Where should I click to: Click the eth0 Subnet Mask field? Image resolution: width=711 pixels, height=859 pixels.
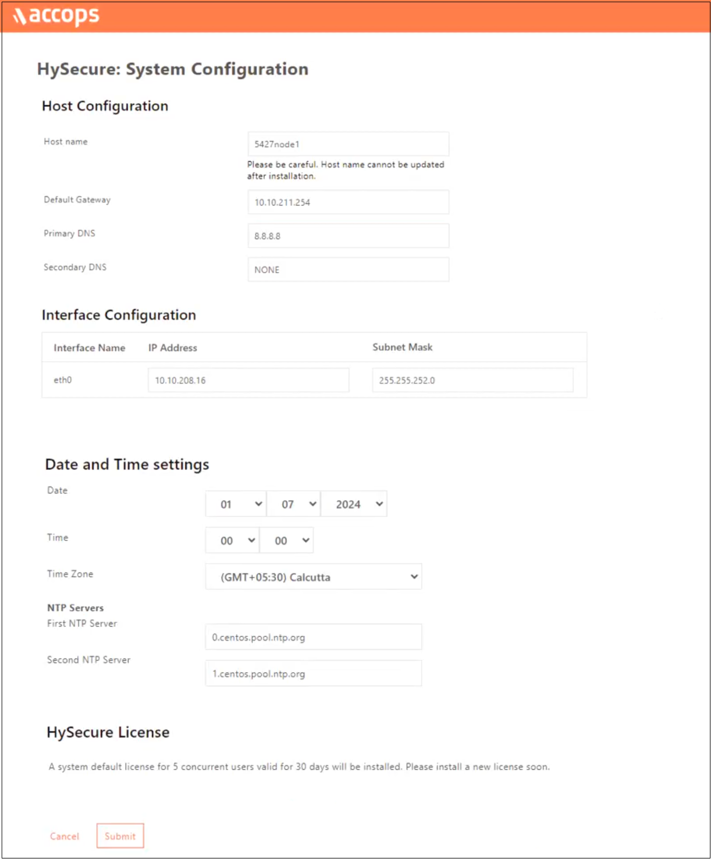tap(472, 380)
